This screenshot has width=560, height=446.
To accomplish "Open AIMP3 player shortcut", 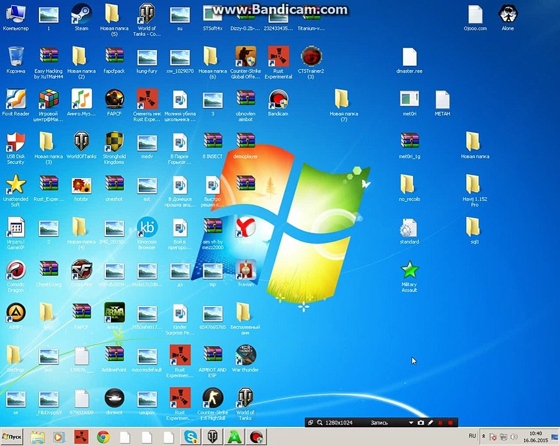I will [x=16, y=316].
